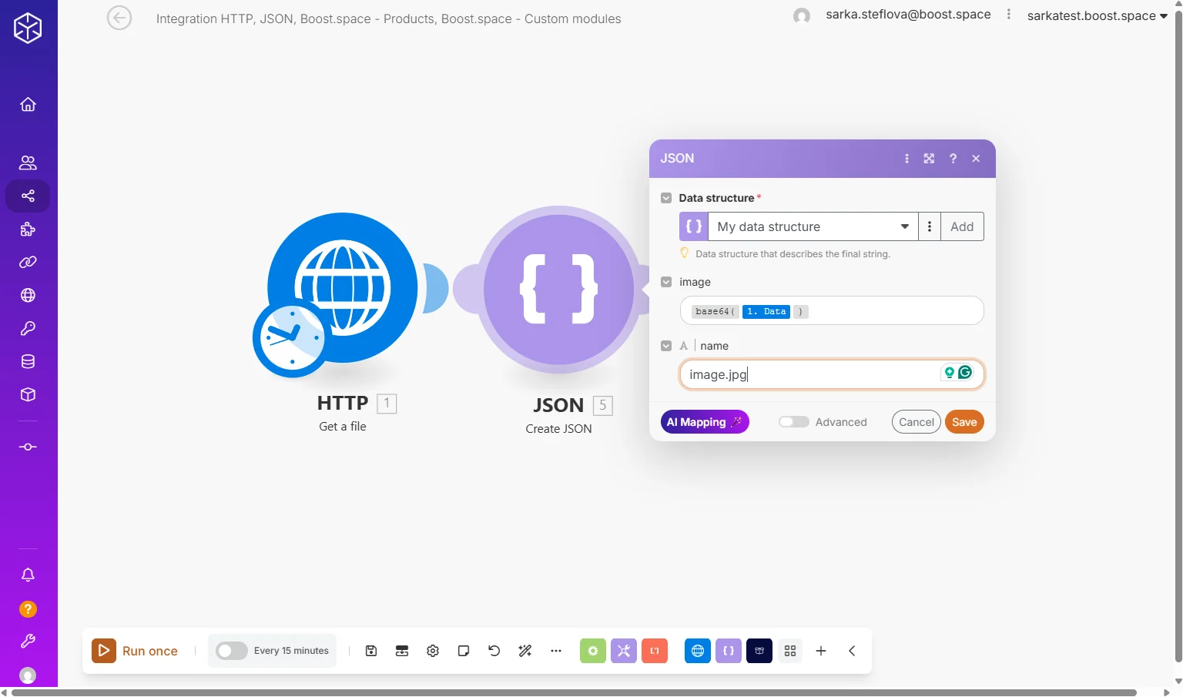The width and height of the screenshot is (1183, 697).
Task: Open data structure options three-dot button
Action: tap(930, 226)
